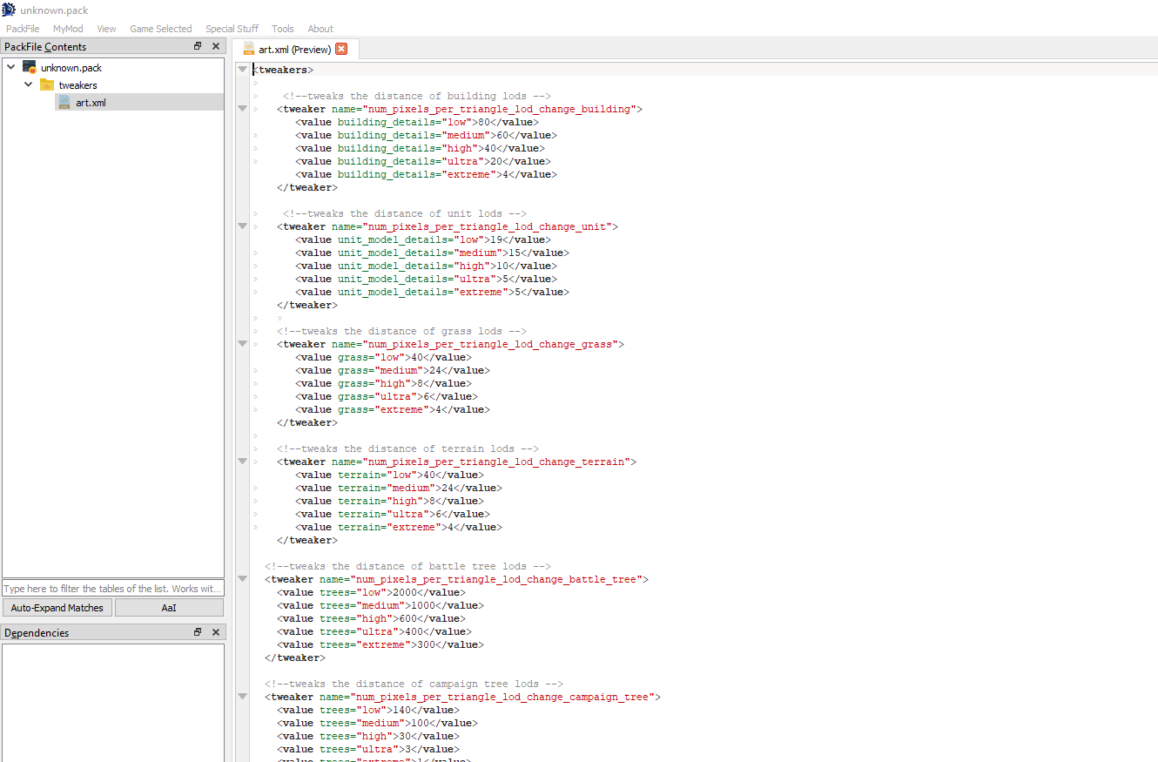Viewport: 1158px width, 762px height.
Task: Click the trees="low">140 value line
Action: coord(368,710)
